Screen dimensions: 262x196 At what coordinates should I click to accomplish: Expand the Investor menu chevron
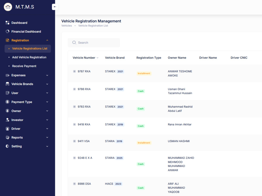click(x=47, y=120)
